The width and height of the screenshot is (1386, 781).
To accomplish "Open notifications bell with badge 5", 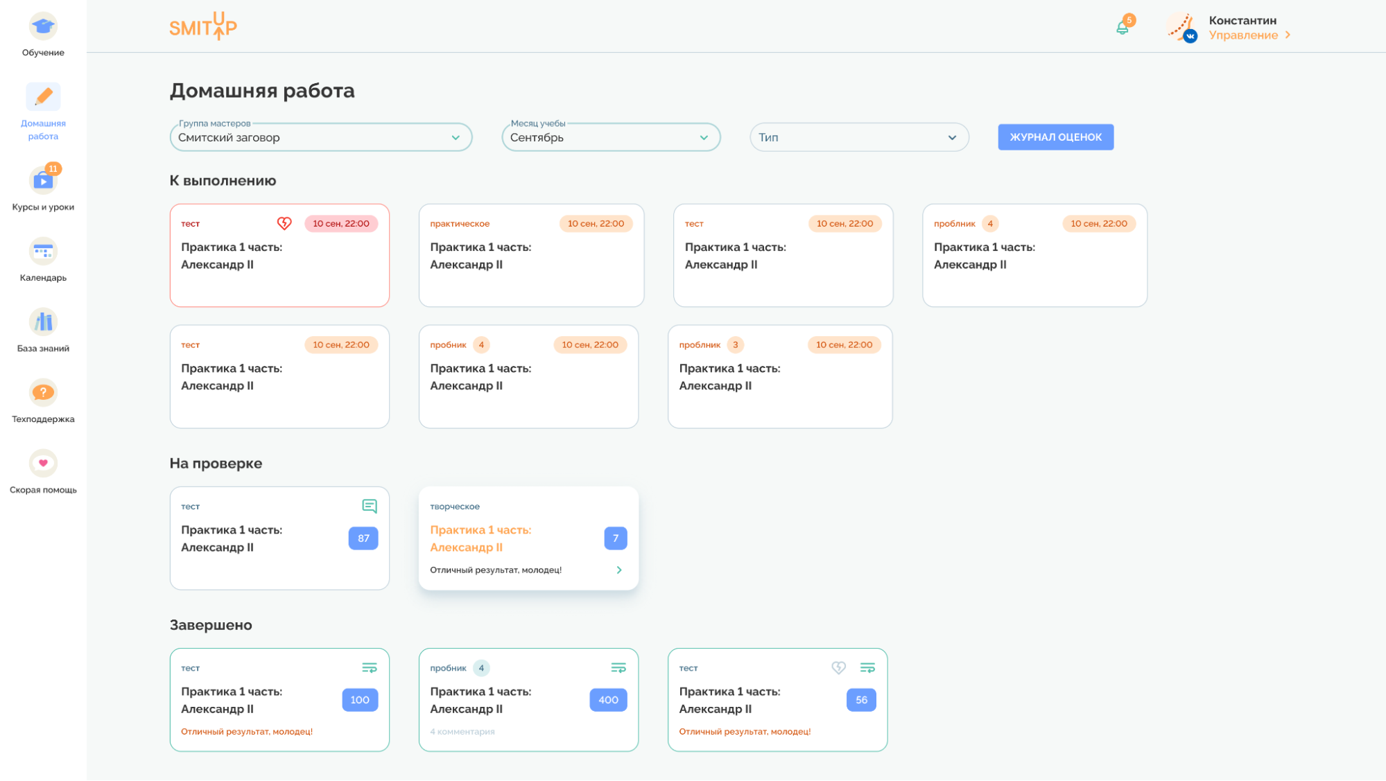I will point(1123,28).
